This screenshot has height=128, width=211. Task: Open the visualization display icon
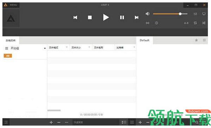pos(204,14)
